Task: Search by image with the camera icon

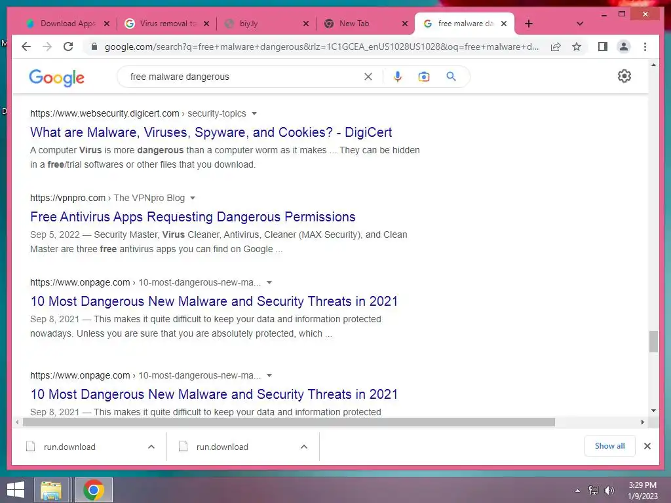Action: pos(424,77)
